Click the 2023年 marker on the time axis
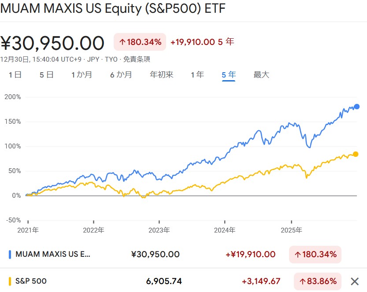This screenshot has height=292, width=367. click(159, 229)
